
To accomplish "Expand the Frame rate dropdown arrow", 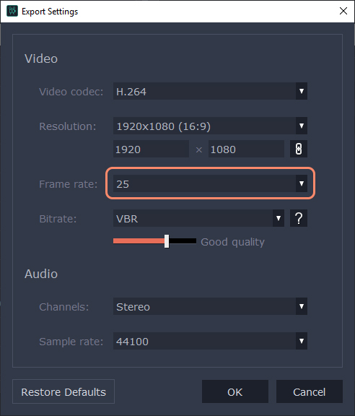I will (x=302, y=183).
